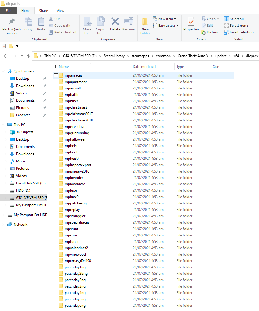
Task: Click the Up one level arrow
Action: (x=28, y=56)
